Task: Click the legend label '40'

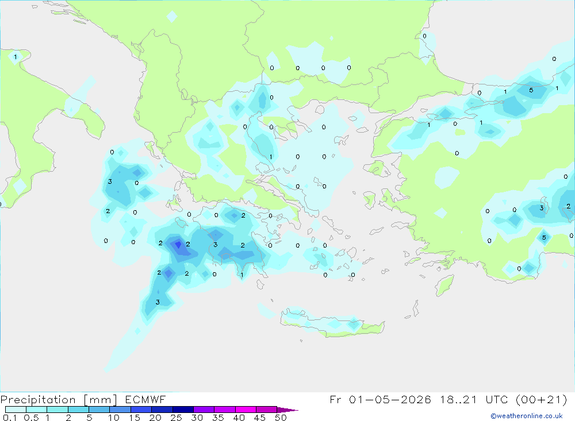Action: (x=239, y=418)
